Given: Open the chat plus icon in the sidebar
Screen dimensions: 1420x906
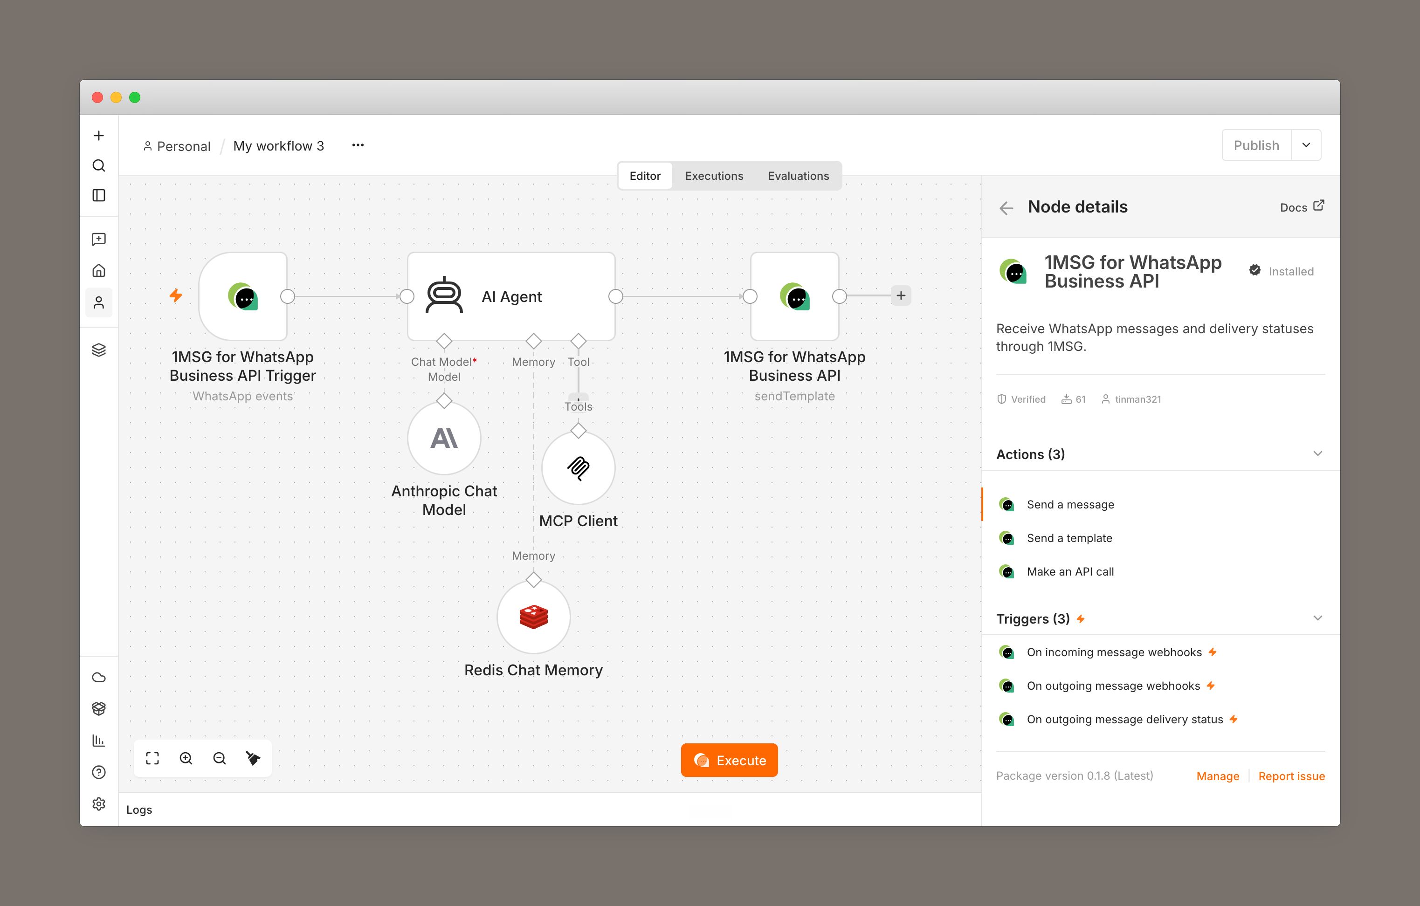Looking at the screenshot, I should [x=98, y=240].
